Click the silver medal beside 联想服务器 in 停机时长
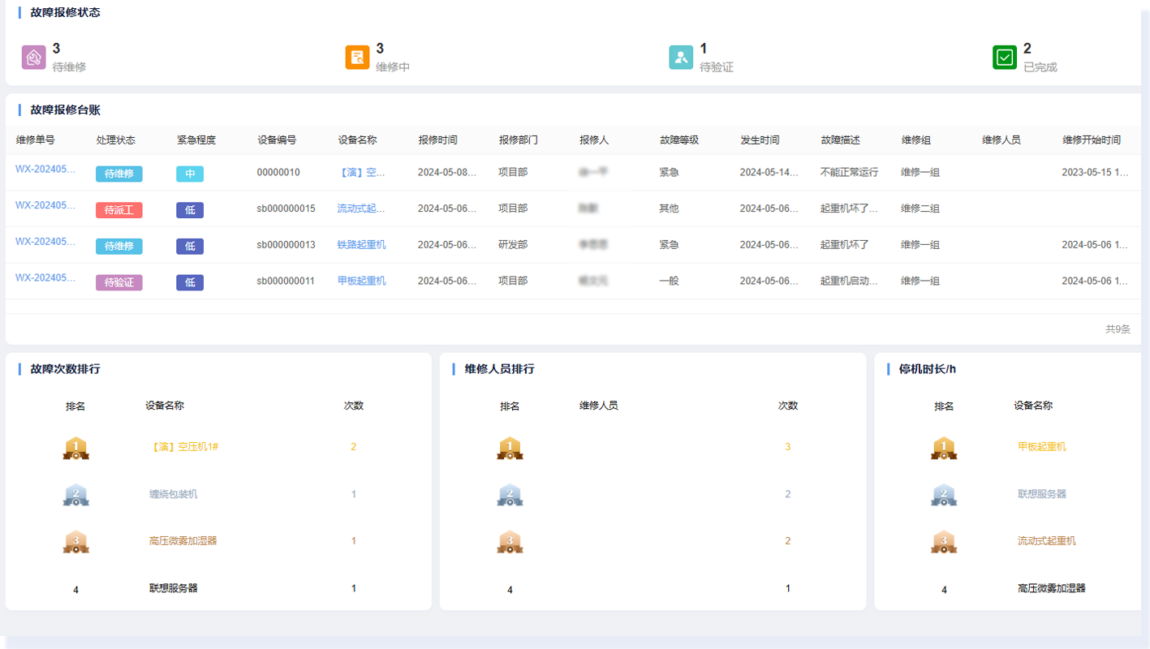 [x=944, y=495]
